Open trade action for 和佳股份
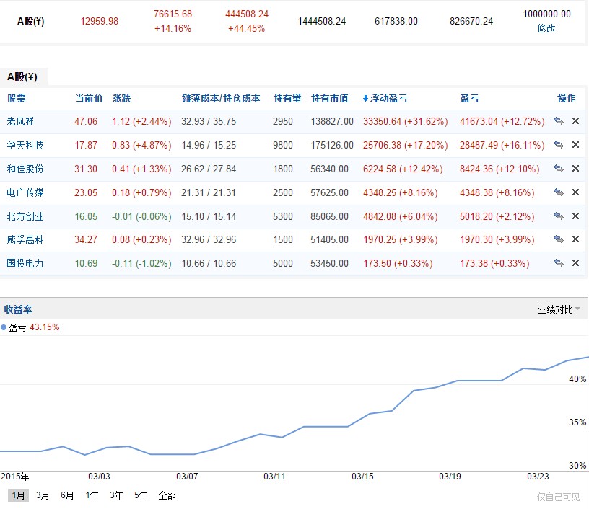 coord(559,169)
